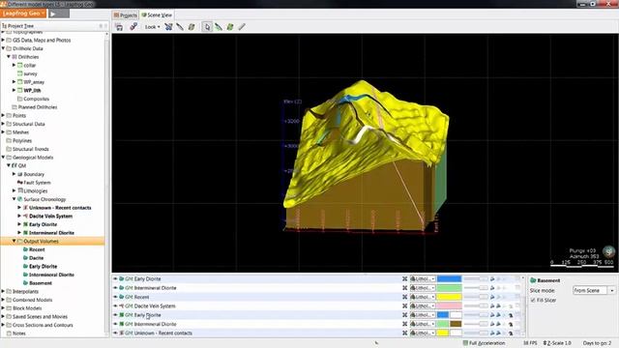Open the Slice mode dropdown

[x=594, y=290]
